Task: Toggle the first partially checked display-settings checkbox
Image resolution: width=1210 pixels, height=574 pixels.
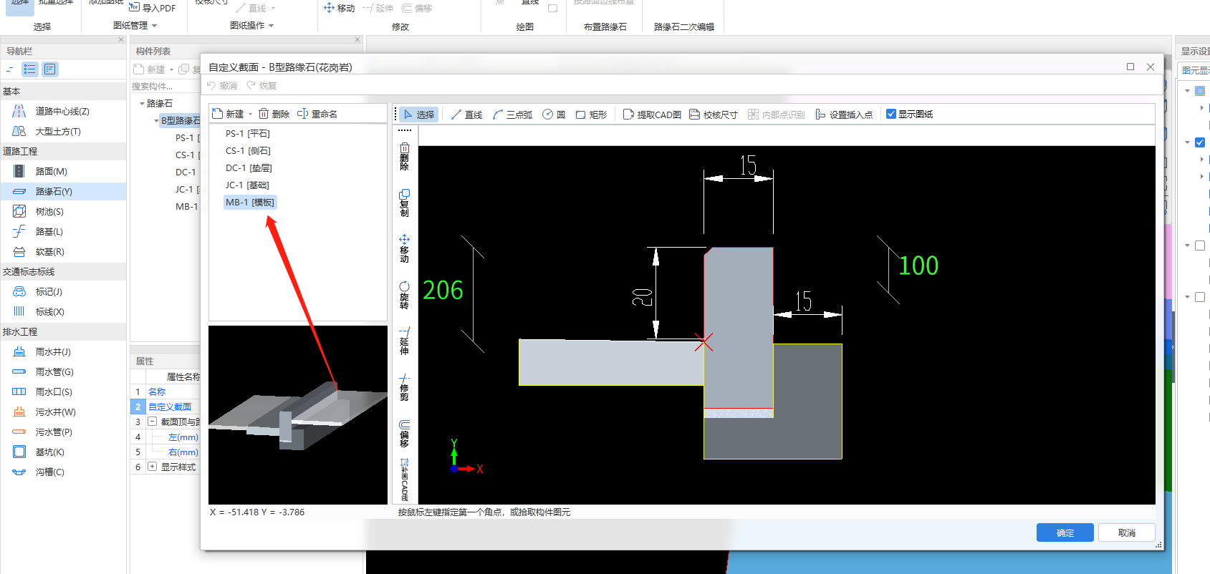Action: click(1200, 91)
